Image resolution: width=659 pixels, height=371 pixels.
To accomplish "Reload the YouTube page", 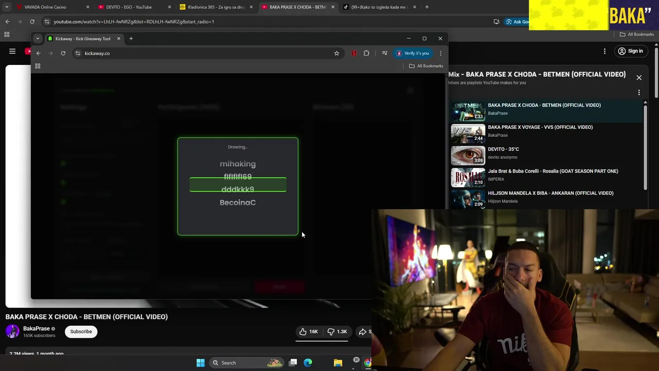I will tap(32, 22).
